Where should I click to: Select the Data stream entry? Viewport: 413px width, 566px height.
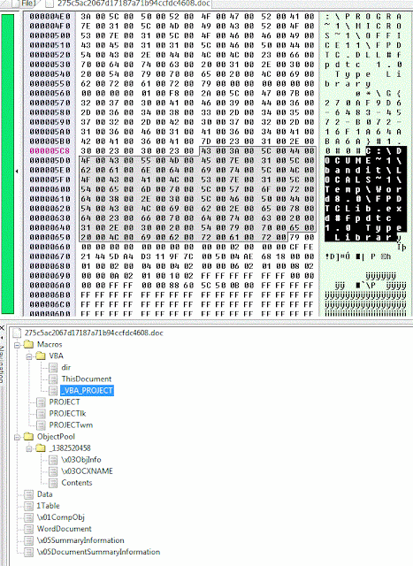coord(44,494)
